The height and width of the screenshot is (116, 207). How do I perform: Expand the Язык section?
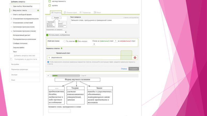(x=25, y=80)
